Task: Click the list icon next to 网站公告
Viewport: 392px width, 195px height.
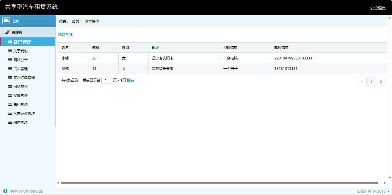Action: (x=10, y=60)
